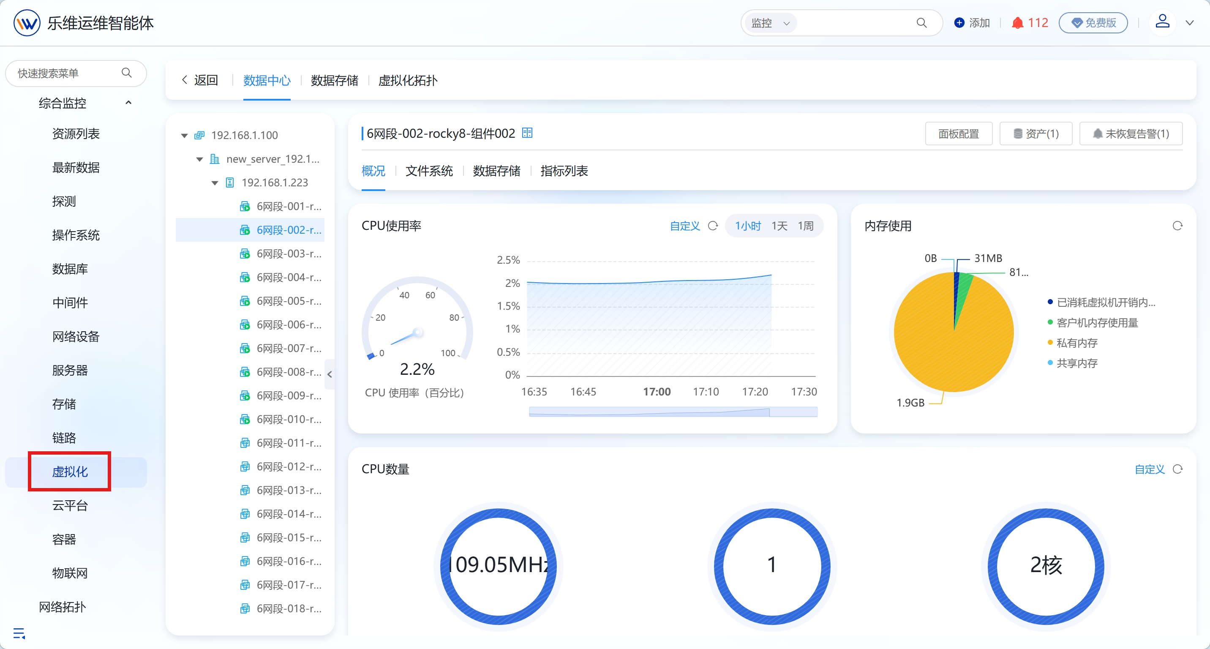Refresh the CPU数量 panel
This screenshot has width=1210, height=649.
1177,469
